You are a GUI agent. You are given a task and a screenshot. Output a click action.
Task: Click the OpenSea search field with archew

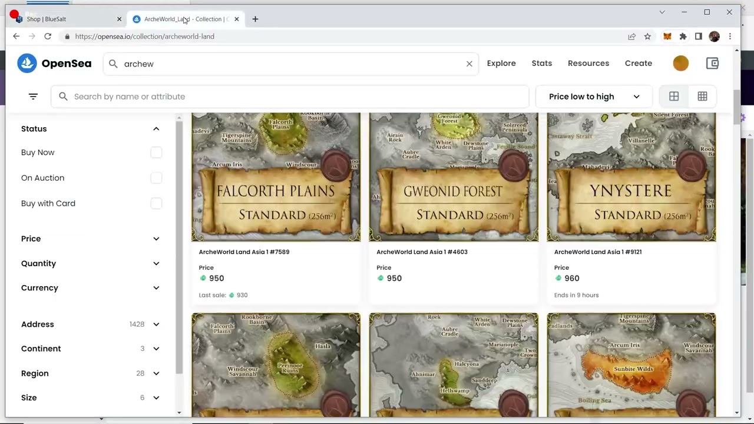point(291,64)
